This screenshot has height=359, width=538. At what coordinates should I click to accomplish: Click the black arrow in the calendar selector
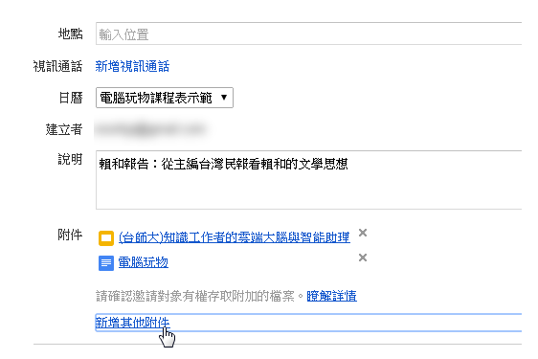(x=224, y=98)
